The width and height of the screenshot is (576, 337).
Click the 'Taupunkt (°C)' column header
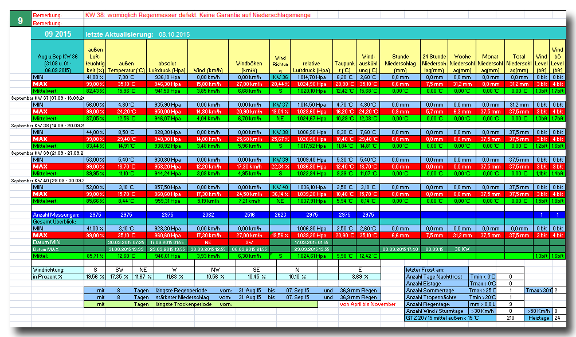tap(344, 57)
